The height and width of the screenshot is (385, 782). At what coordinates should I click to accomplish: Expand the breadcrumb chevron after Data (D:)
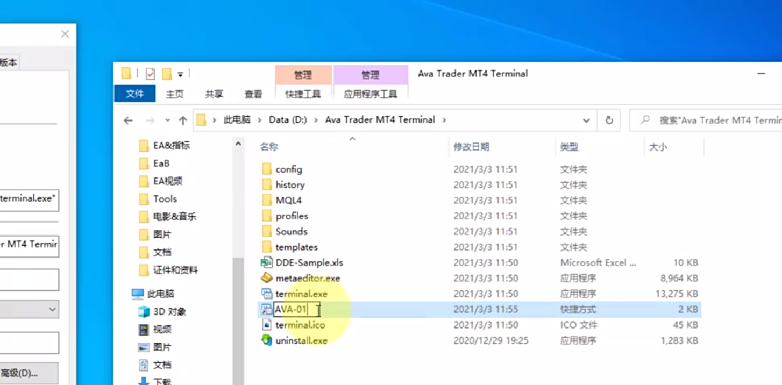tap(316, 120)
